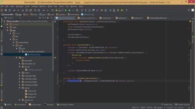The height and width of the screenshot is (109, 195).
Task: Toggle the Structure tool window stripe
Action: pyautogui.click(x=2, y=36)
